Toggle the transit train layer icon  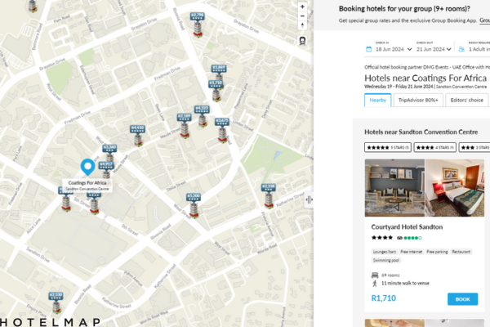pyautogui.click(x=303, y=39)
